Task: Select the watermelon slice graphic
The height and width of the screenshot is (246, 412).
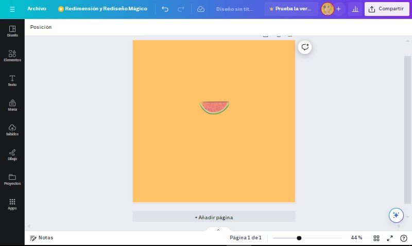Action: pos(214,108)
